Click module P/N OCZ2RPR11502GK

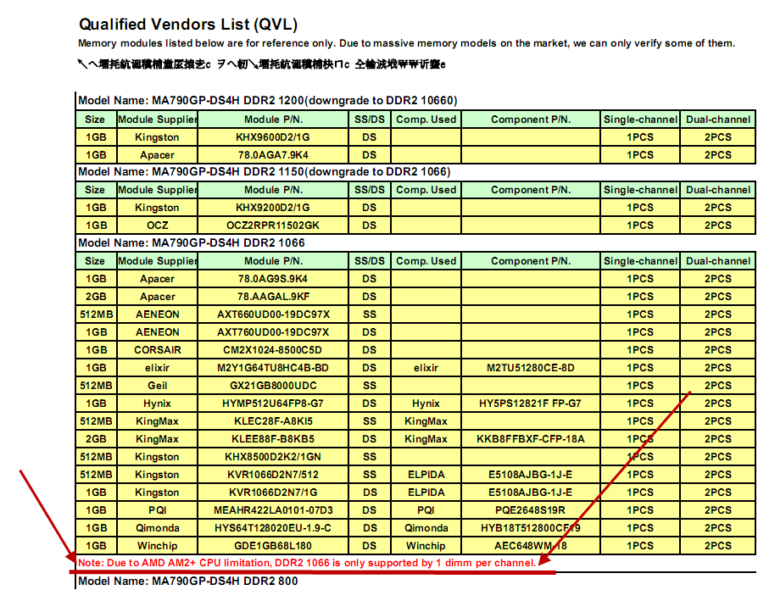click(273, 225)
